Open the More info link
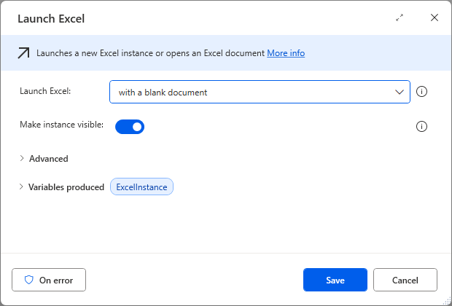The width and height of the screenshot is (452, 306). [x=286, y=53]
